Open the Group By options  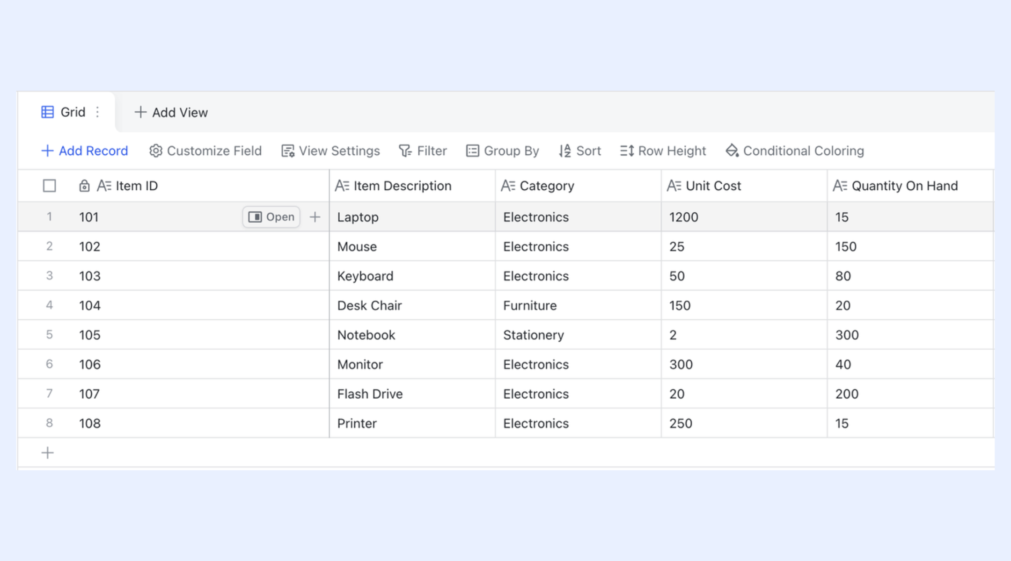(503, 151)
